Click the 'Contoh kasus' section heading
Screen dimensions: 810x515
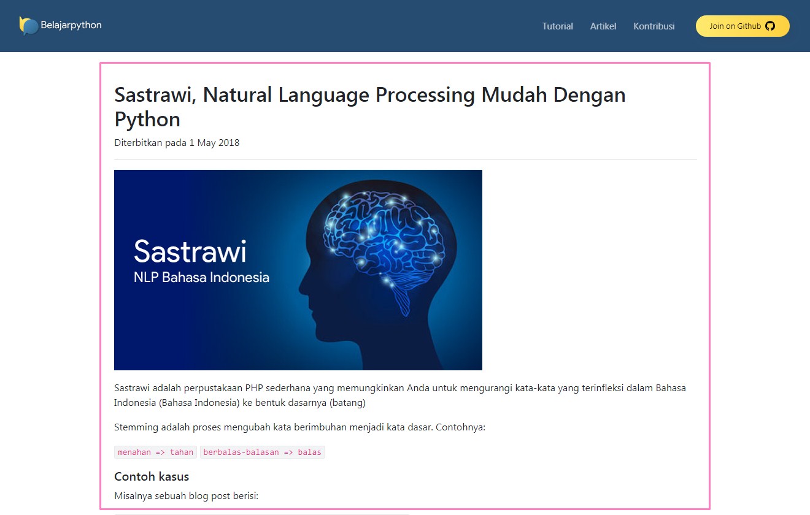152,476
